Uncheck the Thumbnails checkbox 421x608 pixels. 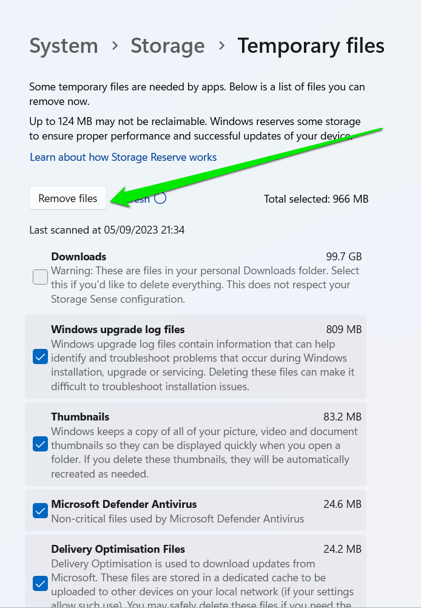coord(40,444)
